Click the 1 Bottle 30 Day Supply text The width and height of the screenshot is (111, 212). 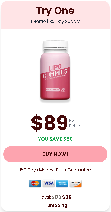[55, 21]
